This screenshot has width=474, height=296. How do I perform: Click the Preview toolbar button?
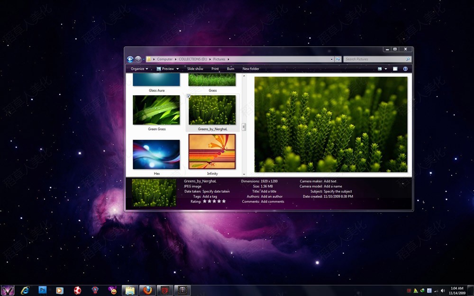[165, 69]
